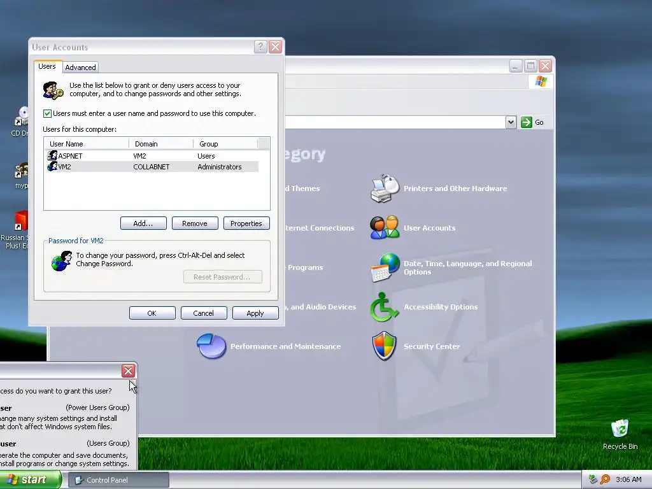Screen dimensions: 652x489
Task: Open Performance and Maintenance link
Action: (x=286, y=346)
